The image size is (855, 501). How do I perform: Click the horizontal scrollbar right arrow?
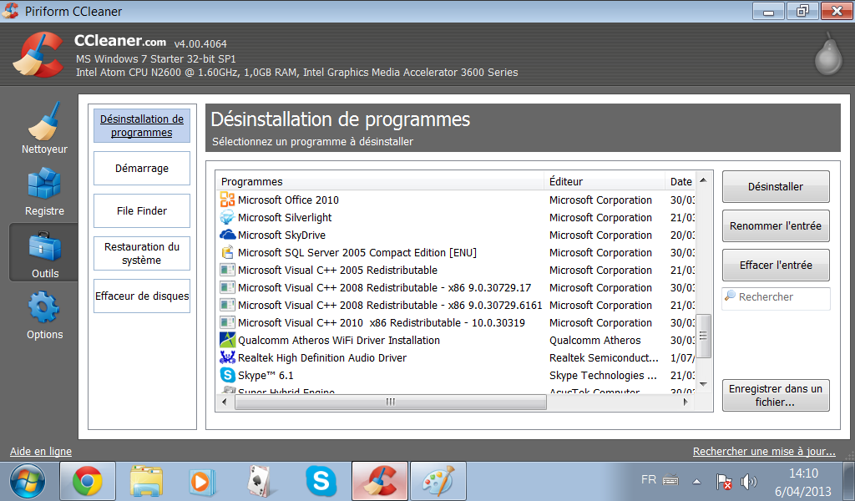pos(686,402)
